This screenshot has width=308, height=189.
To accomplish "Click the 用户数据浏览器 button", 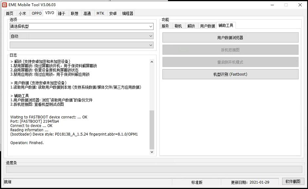I will pos(230,38).
